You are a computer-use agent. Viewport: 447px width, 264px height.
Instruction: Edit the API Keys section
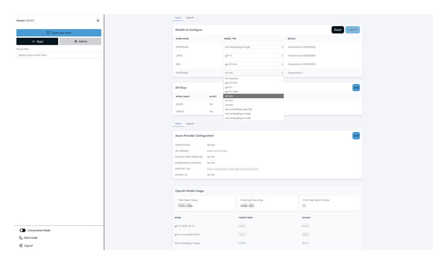click(356, 88)
